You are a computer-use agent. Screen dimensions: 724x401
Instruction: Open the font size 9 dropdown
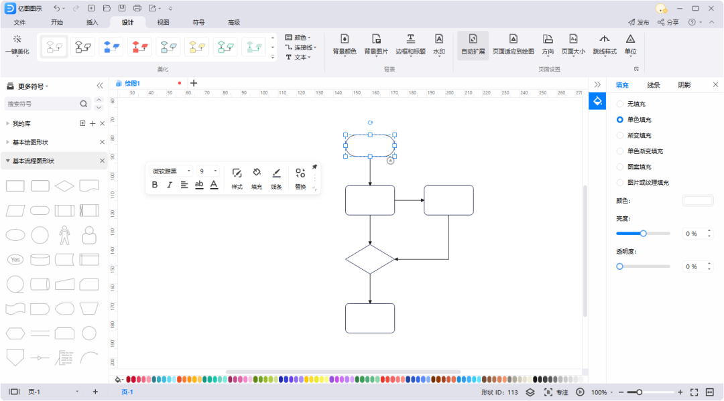208,171
